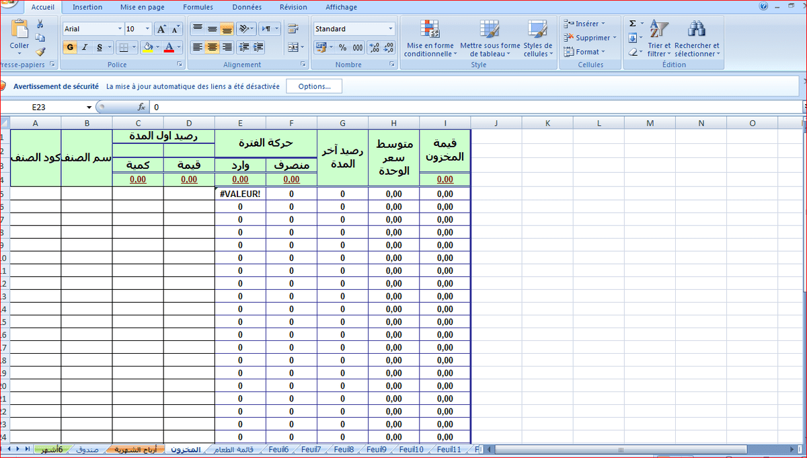Toggle bold (G) formatting

coord(70,48)
